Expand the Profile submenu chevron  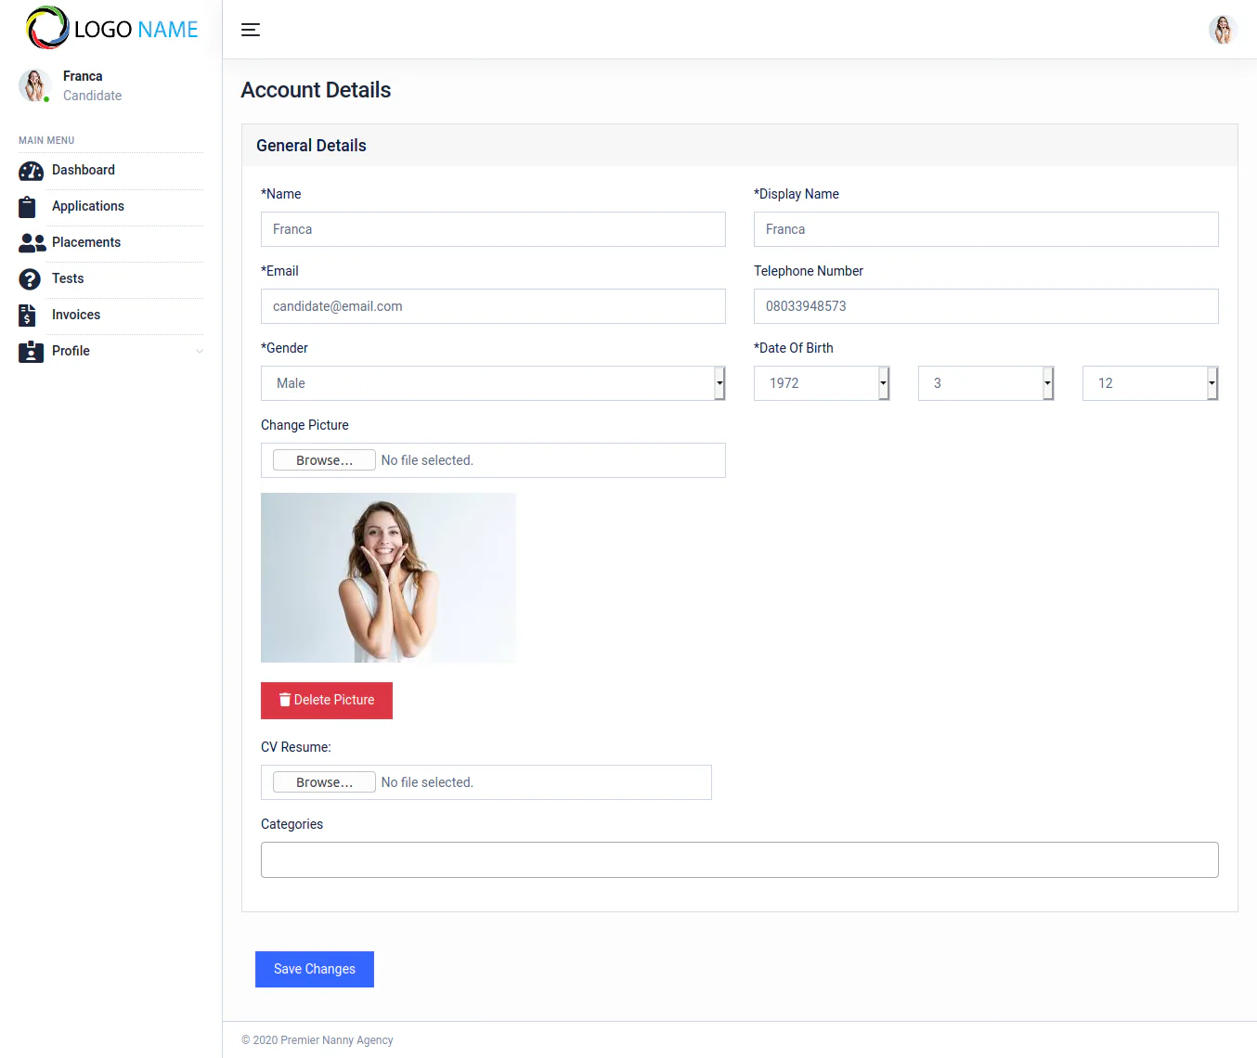click(x=199, y=352)
